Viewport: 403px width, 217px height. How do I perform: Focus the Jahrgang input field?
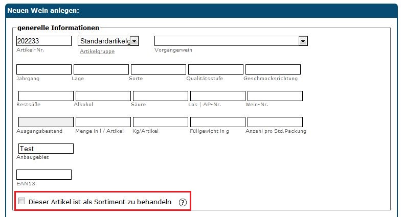pos(44,69)
